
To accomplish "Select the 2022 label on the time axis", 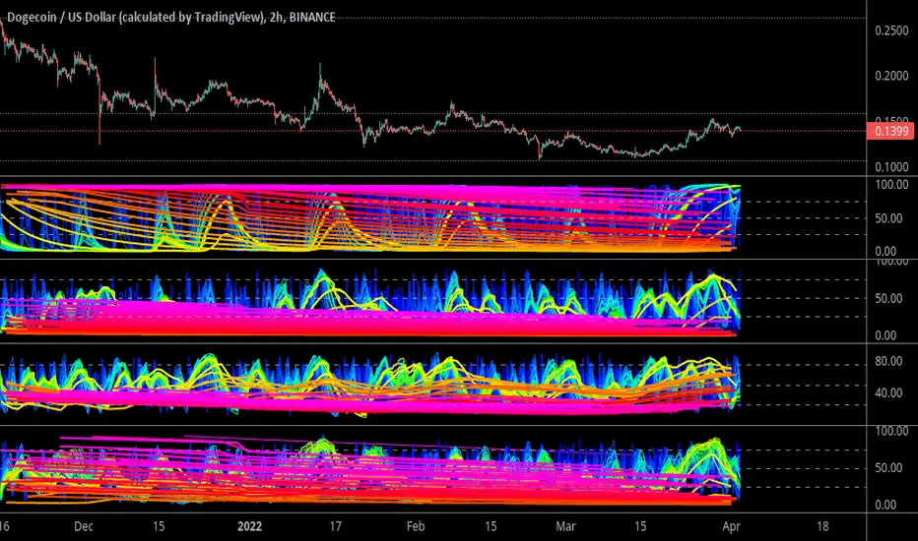I will point(249,526).
